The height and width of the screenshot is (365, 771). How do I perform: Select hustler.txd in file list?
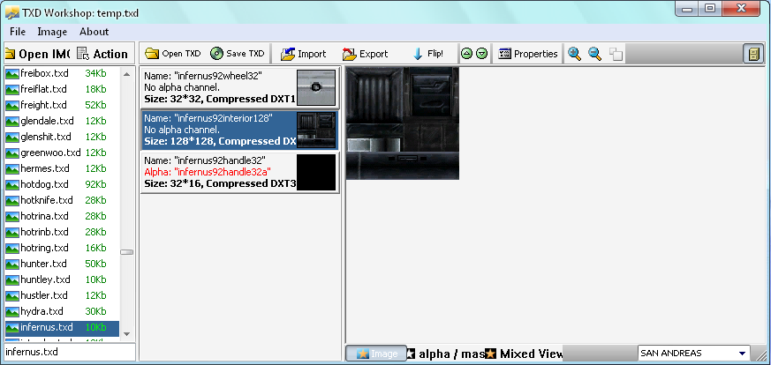point(62,295)
